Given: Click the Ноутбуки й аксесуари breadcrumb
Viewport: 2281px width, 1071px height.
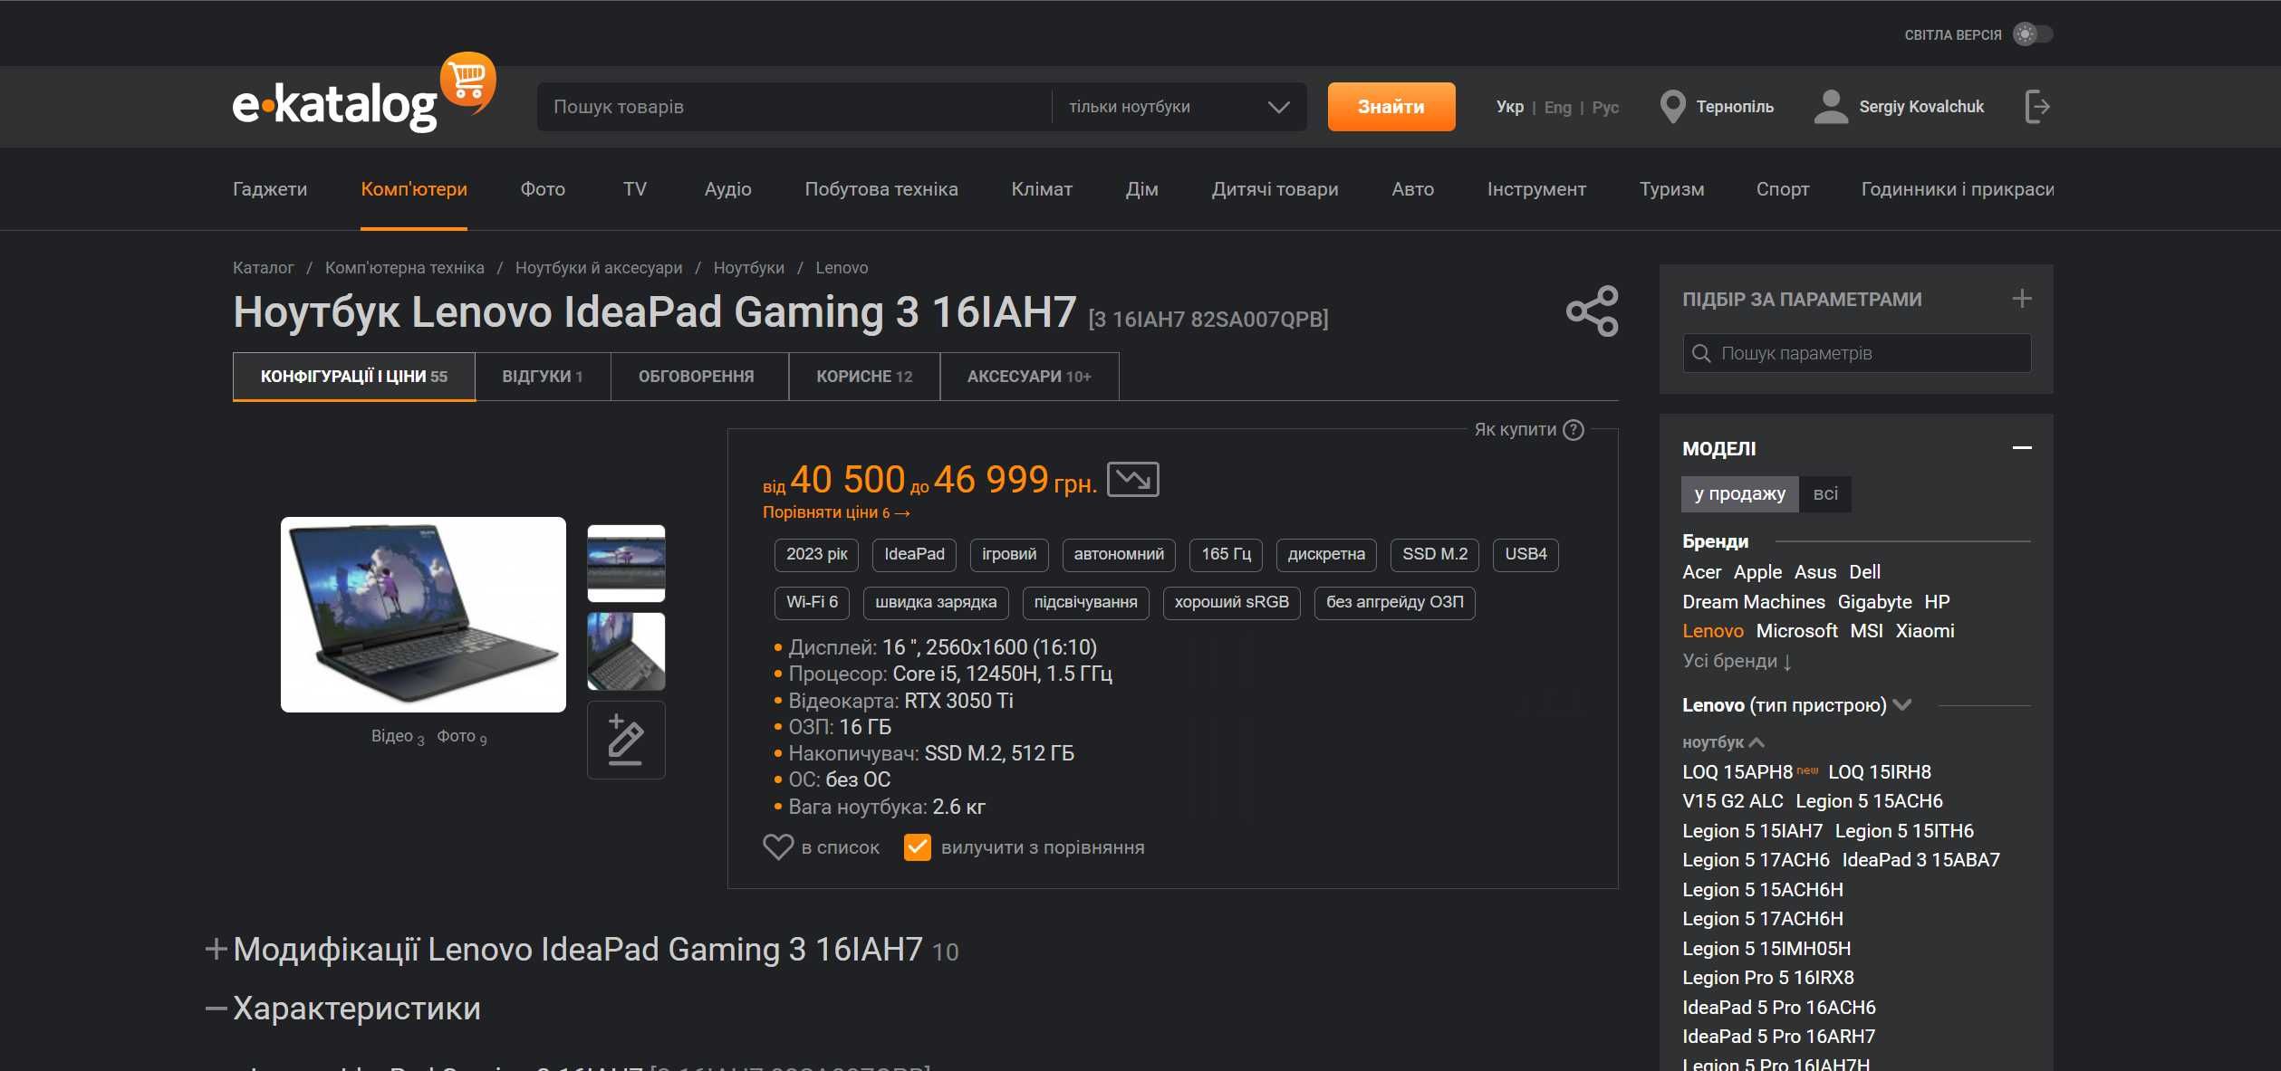Looking at the screenshot, I should pyautogui.click(x=599, y=268).
